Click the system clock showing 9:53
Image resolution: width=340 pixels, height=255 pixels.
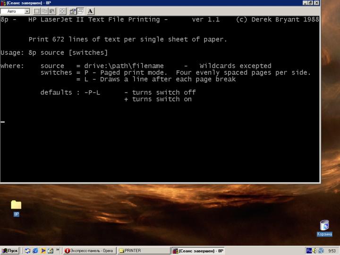(x=331, y=251)
